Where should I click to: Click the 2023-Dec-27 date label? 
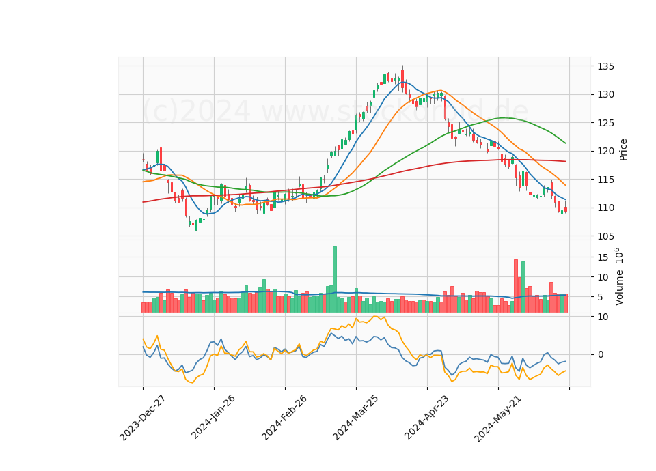coord(142,418)
